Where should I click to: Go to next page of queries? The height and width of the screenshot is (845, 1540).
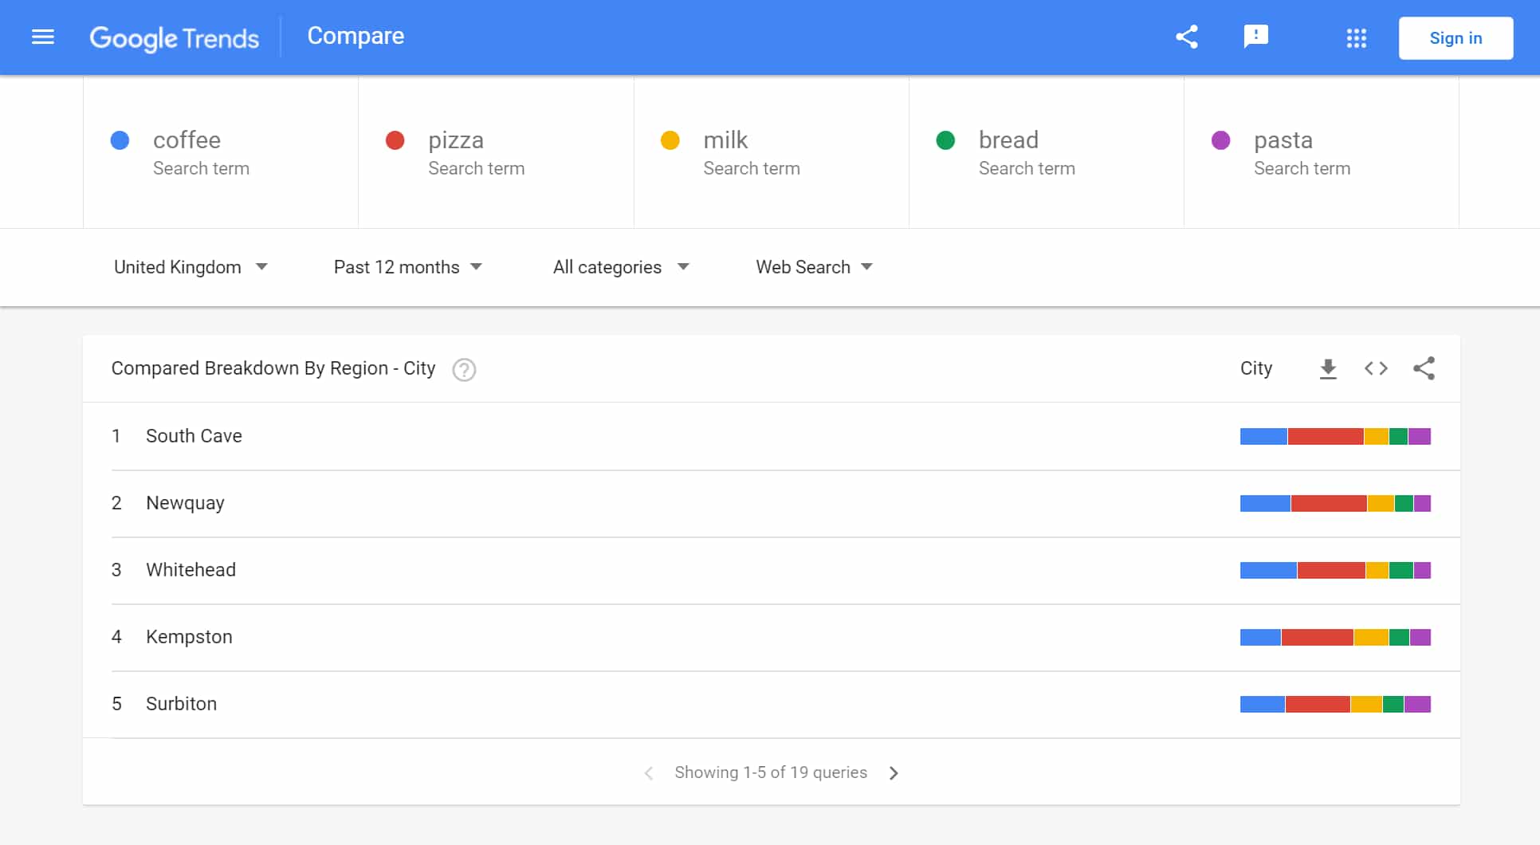click(x=894, y=773)
